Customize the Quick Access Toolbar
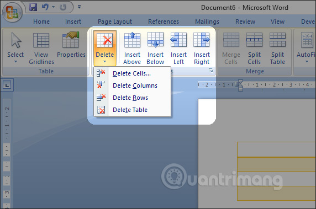316x209 pixels. [79, 7]
